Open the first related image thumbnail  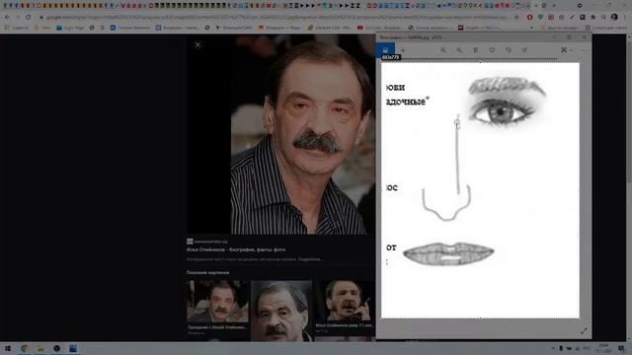point(217,302)
